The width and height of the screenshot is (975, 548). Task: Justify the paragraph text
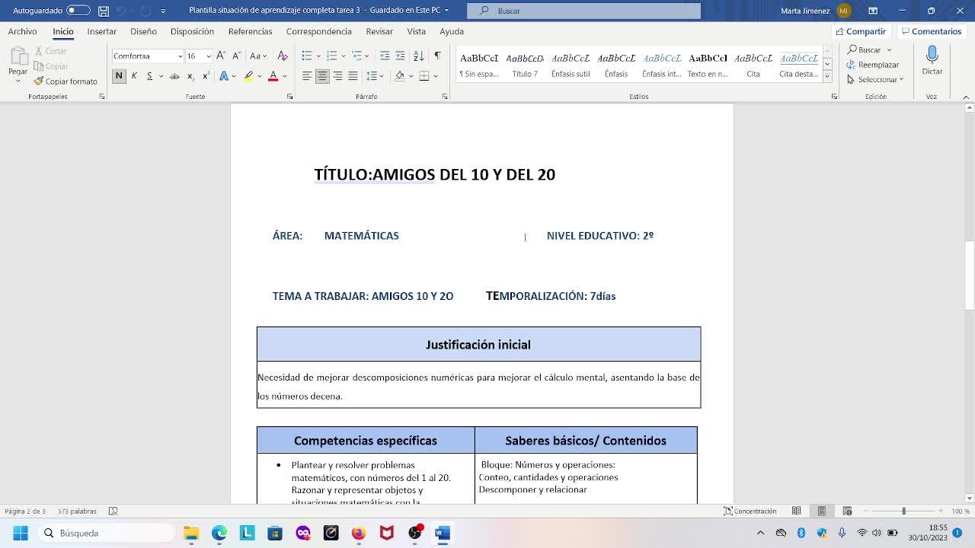[353, 76]
